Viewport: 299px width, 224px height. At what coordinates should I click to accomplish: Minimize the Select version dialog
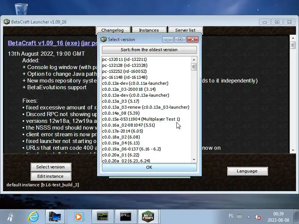point(168,40)
